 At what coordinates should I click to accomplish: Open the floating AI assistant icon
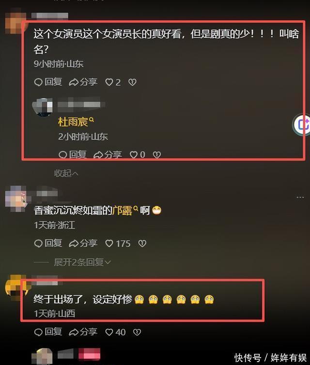(302, 125)
